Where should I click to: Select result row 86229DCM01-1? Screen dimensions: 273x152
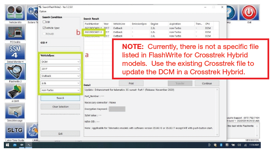149,28
